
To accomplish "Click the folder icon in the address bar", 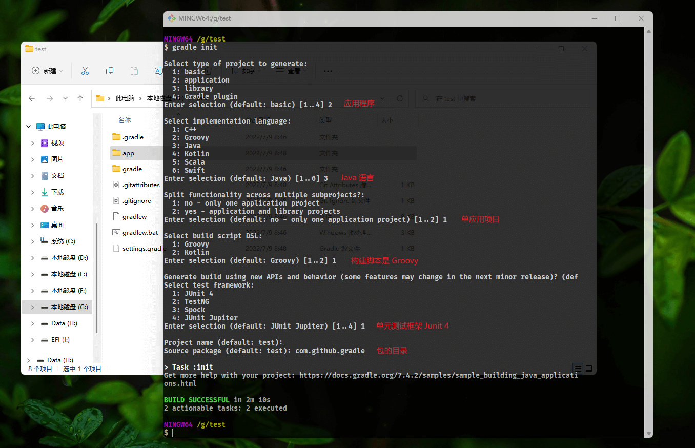I will coord(100,98).
